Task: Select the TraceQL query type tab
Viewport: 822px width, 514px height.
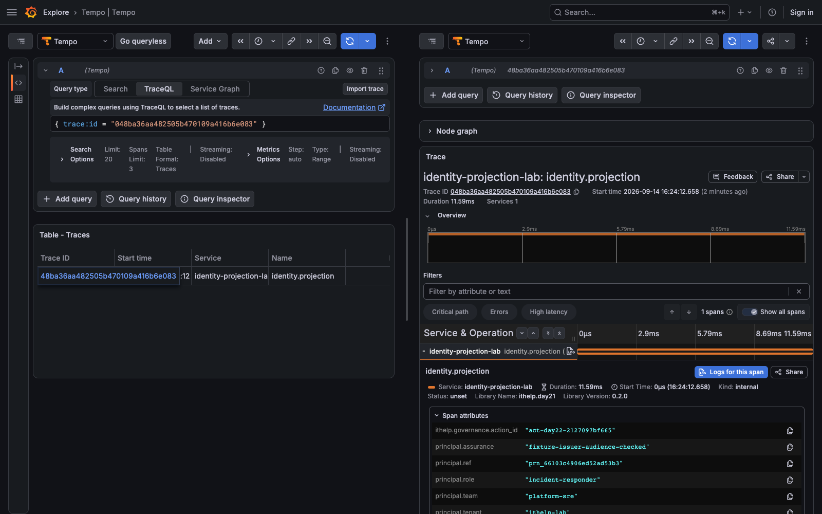Action: pos(159,89)
